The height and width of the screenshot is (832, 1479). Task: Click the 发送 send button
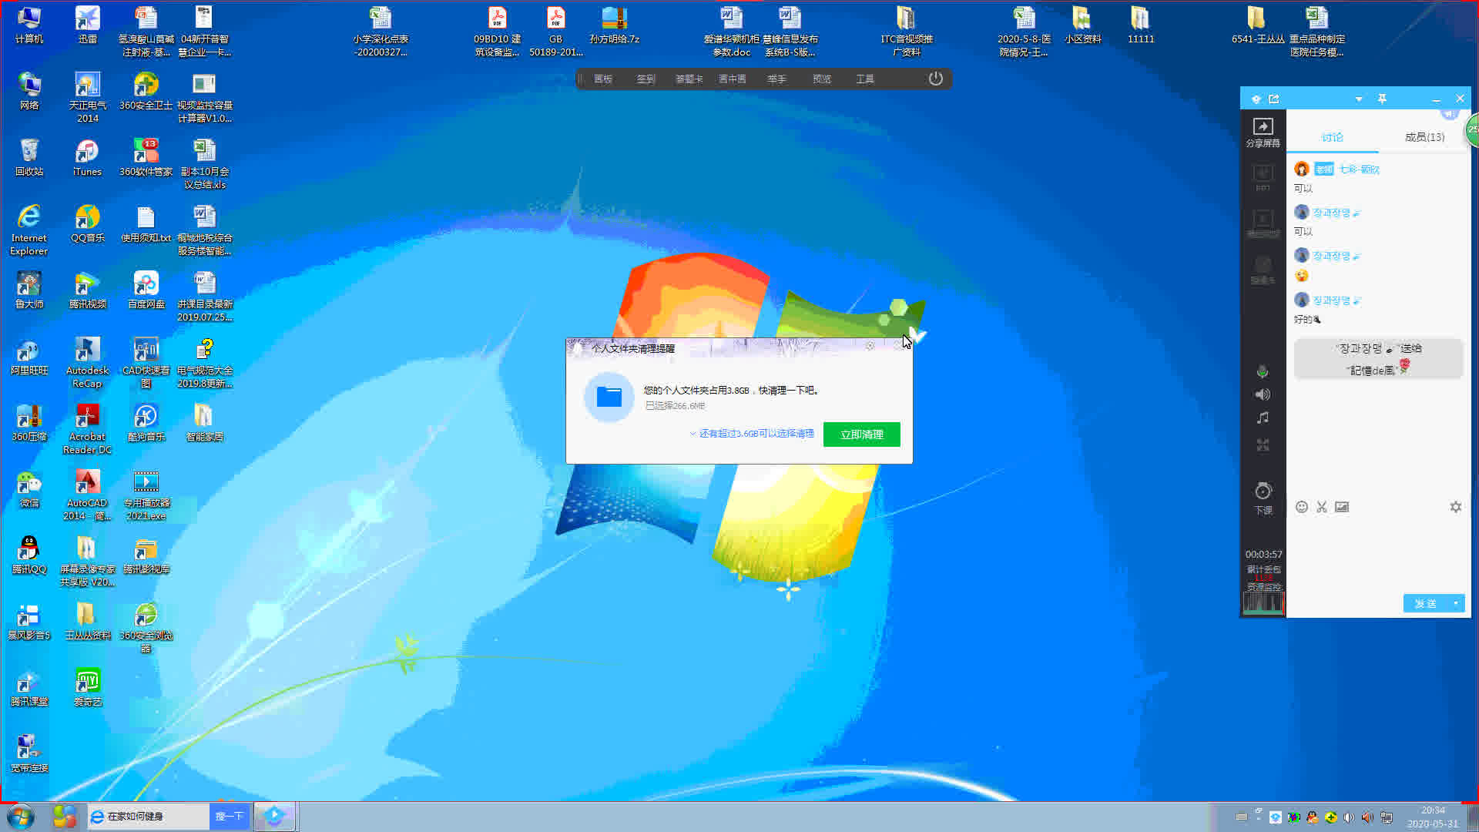[1426, 603]
